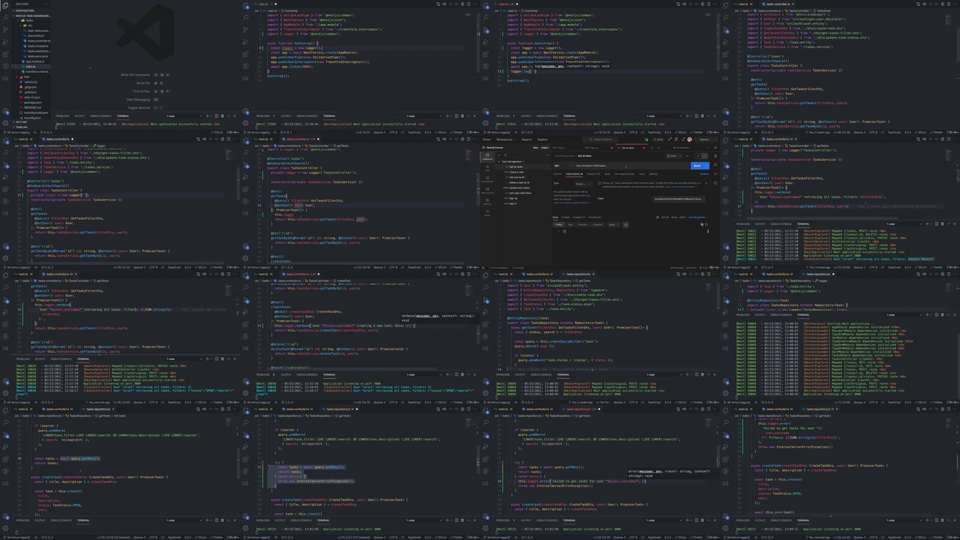Select the Authorization tab in Postman request
This screenshot has height=540, width=960.
[x=573, y=174]
